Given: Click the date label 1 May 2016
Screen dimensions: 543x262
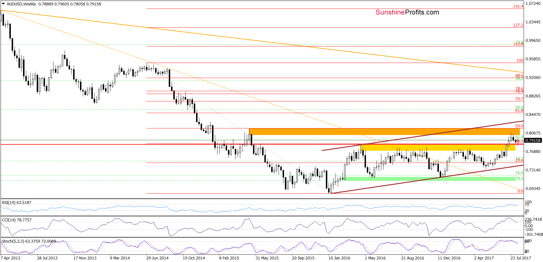Looking at the screenshot, I should [375, 258].
